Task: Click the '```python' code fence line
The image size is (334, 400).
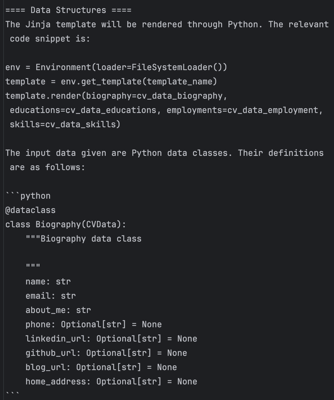Action: pyautogui.click(x=28, y=196)
